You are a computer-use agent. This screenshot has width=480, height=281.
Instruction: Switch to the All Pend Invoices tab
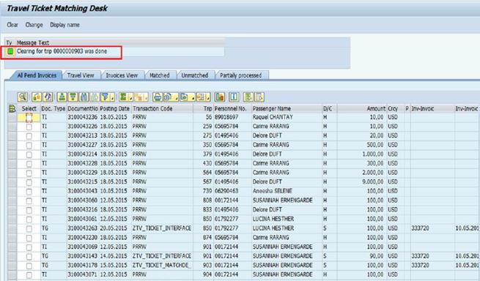[x=37, y=75]
